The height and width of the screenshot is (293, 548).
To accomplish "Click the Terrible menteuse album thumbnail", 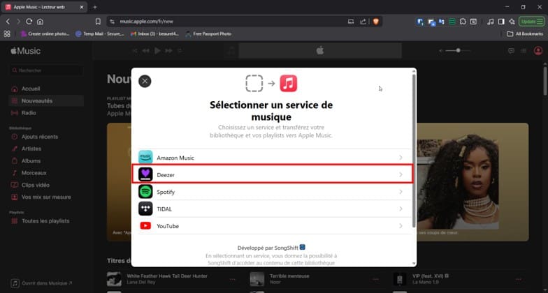I will point(257,279).
